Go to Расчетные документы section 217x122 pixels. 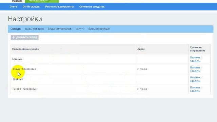[x=59, y=7]
